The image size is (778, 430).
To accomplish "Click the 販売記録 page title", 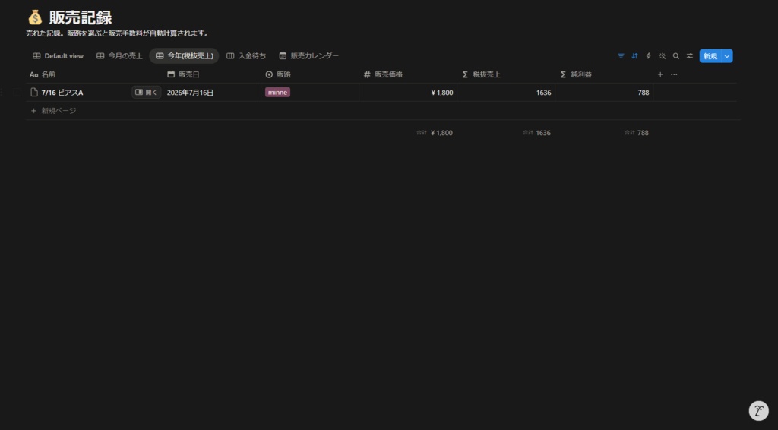I will click(81, 18).
